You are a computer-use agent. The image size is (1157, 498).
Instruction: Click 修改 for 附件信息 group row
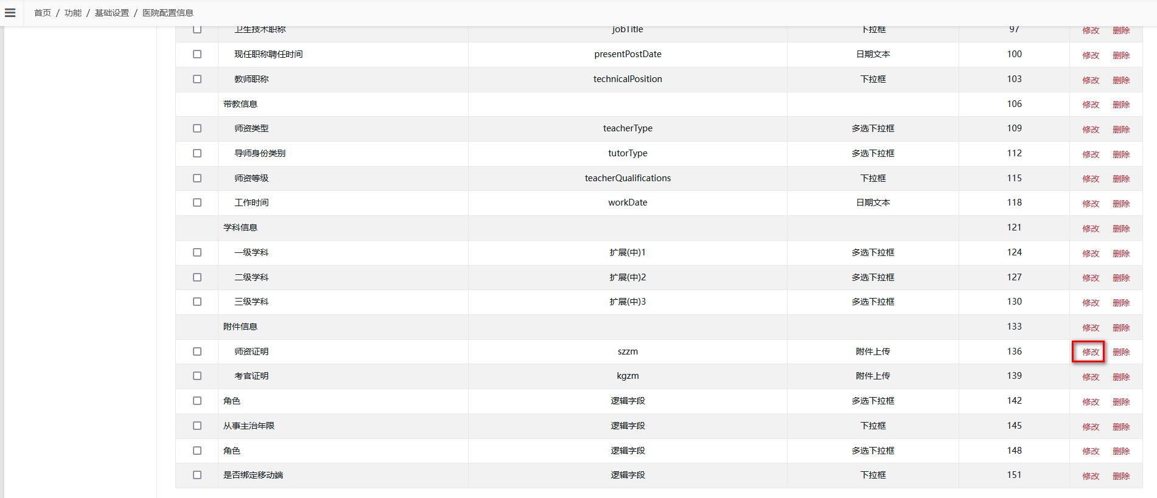tap(1091, 328)
